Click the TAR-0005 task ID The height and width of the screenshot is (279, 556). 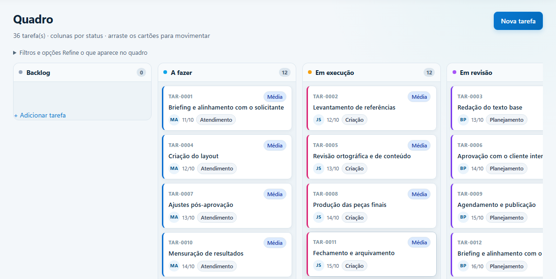326,145
